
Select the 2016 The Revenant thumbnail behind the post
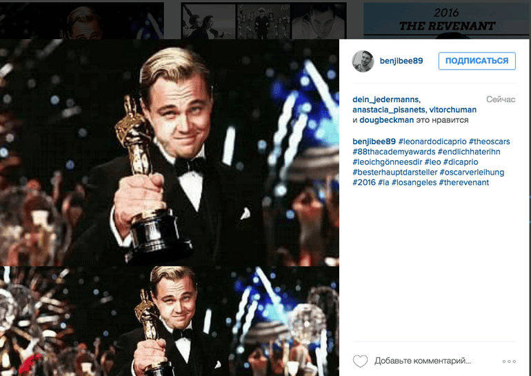[447, 20]
